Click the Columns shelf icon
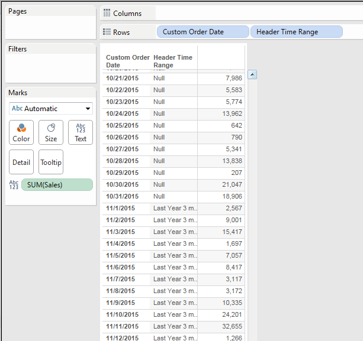The height and width of the screenshot is (341, 363). pyautogui.click(x=107, y=13)
